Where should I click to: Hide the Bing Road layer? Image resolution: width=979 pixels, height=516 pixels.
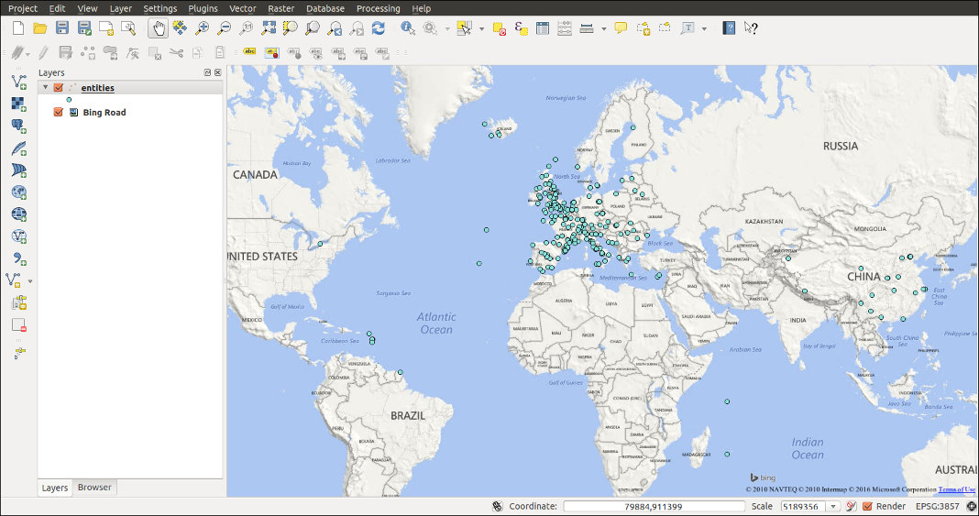pyautogui.click(x=59, y=113)
